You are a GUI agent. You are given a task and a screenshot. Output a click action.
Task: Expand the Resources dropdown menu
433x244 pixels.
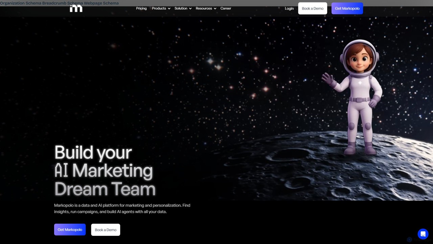[206, 8]
